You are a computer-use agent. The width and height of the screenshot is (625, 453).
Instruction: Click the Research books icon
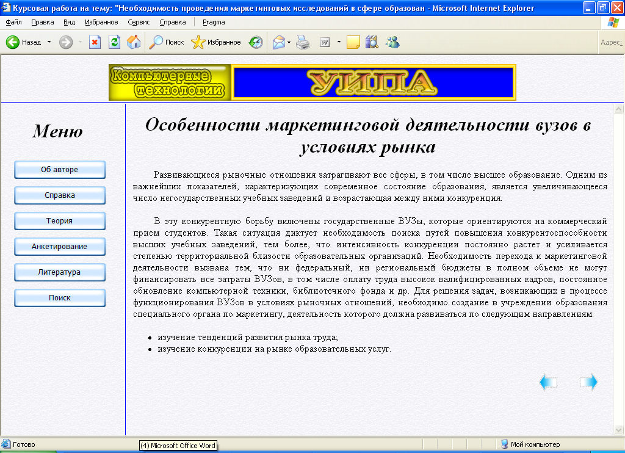point(372,42)
